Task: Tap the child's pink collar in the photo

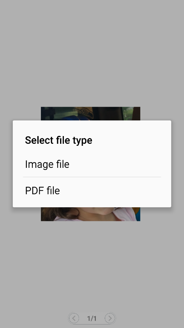Action: coord(123,214)
